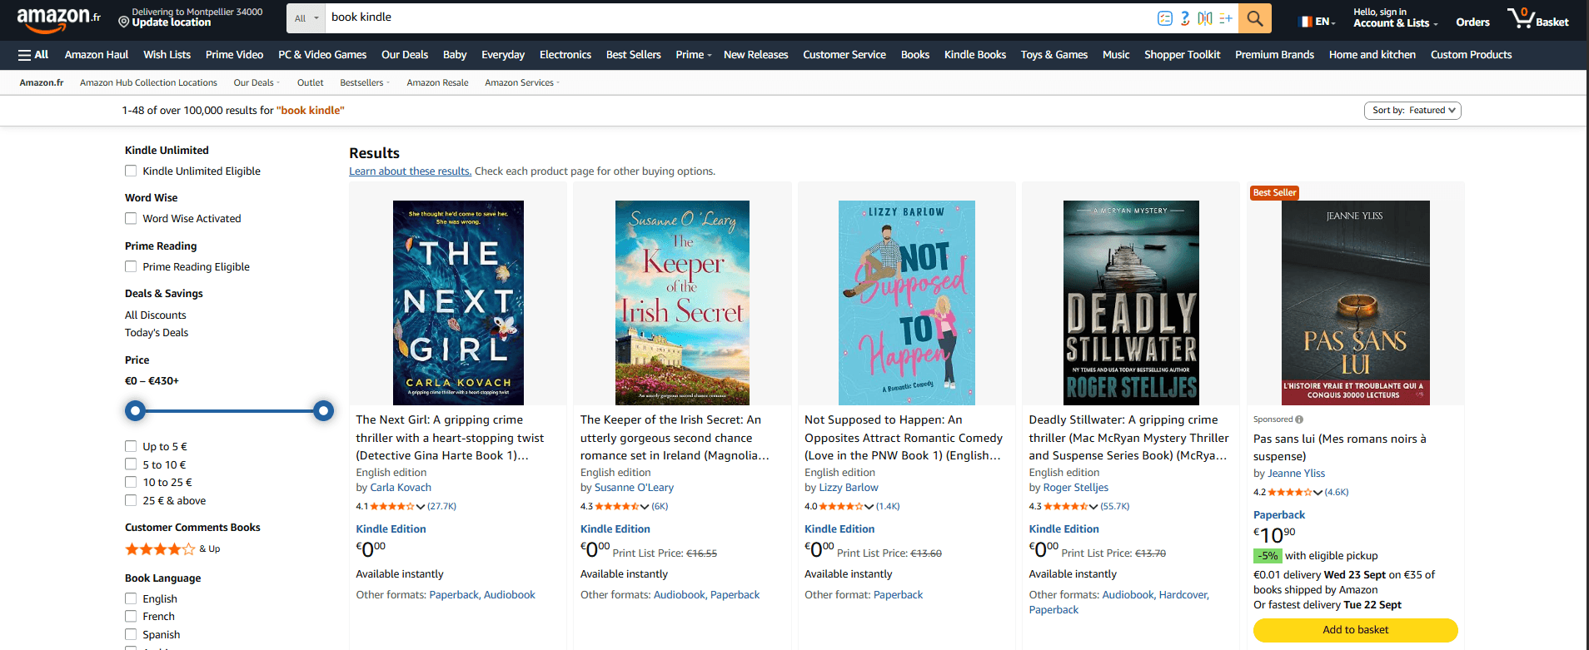Screen dimensions: 1589x650
Task: Expand the Bestsellers submenu
Action: click(x=365, y=82)
